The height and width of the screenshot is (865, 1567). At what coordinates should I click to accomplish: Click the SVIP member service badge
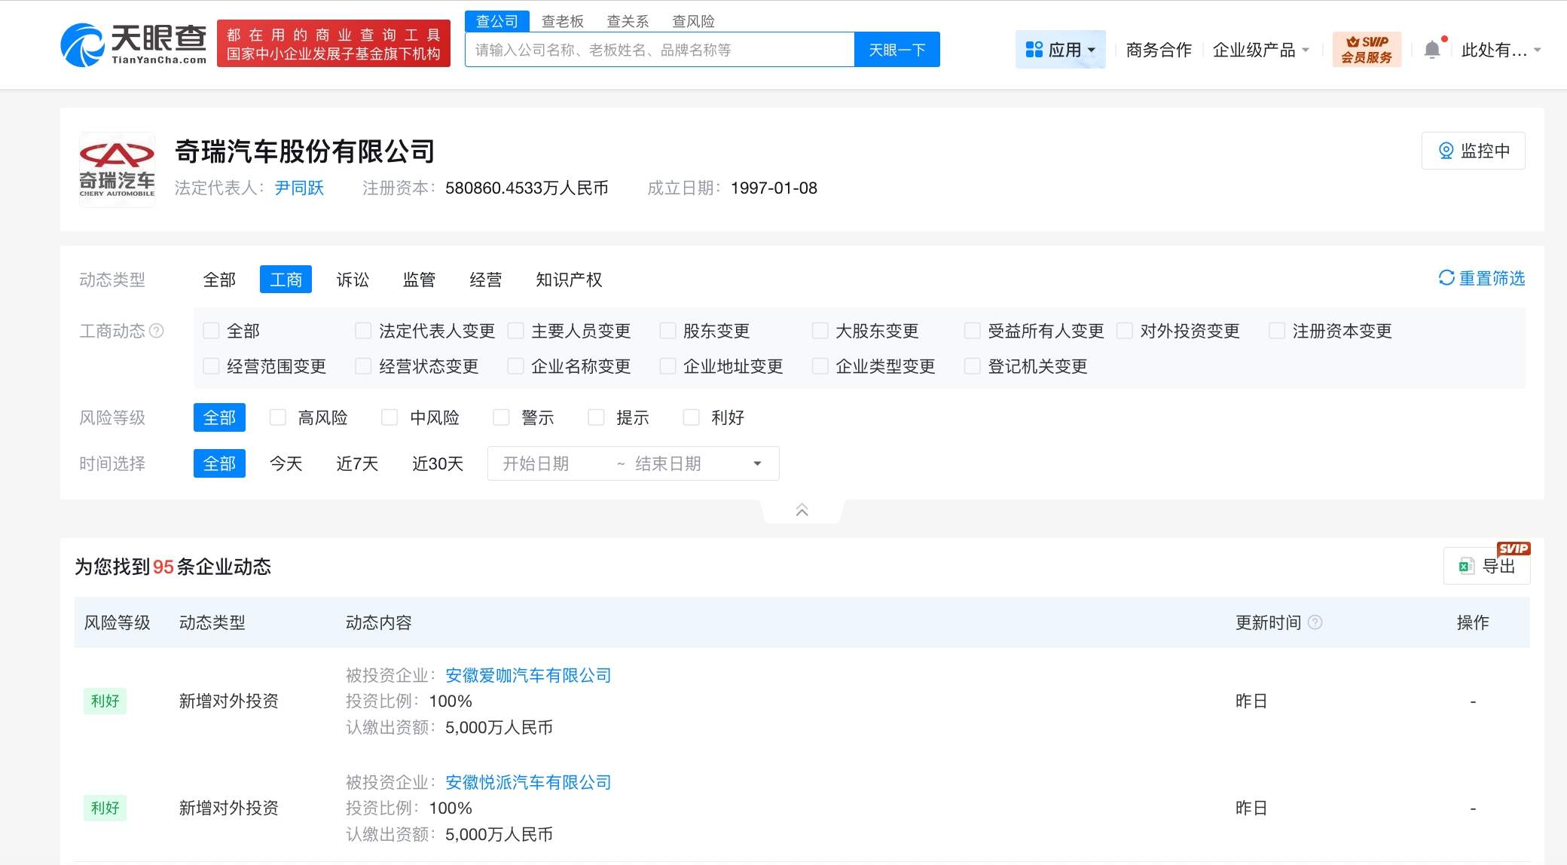pyautogui.click(x=1367, y=50)
